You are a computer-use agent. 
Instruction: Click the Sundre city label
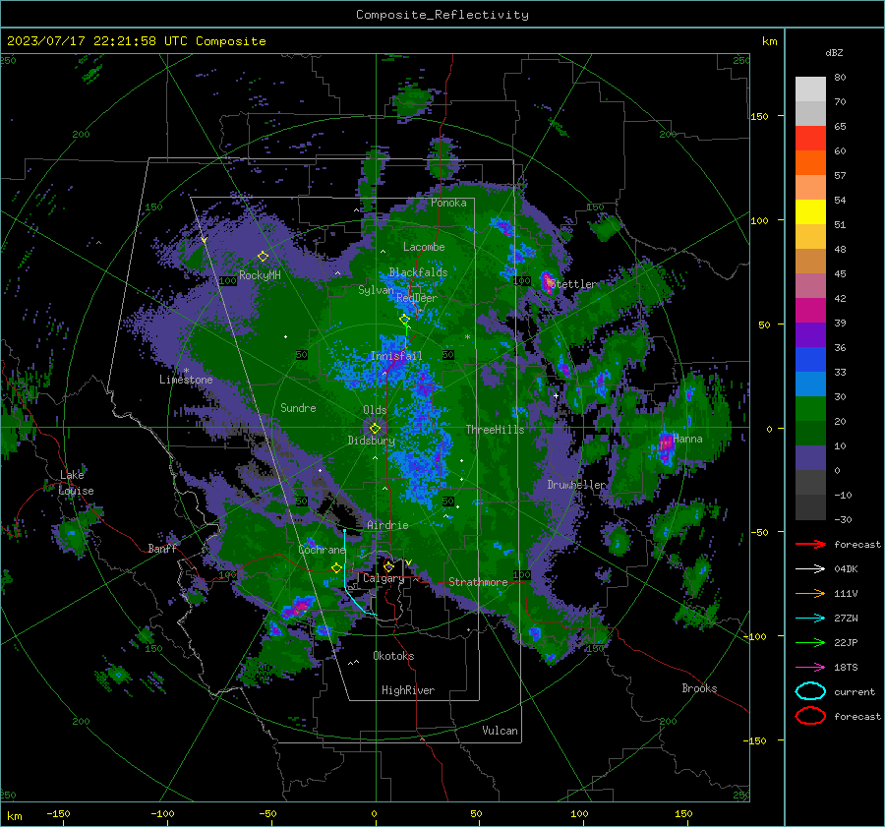[298, 407]
